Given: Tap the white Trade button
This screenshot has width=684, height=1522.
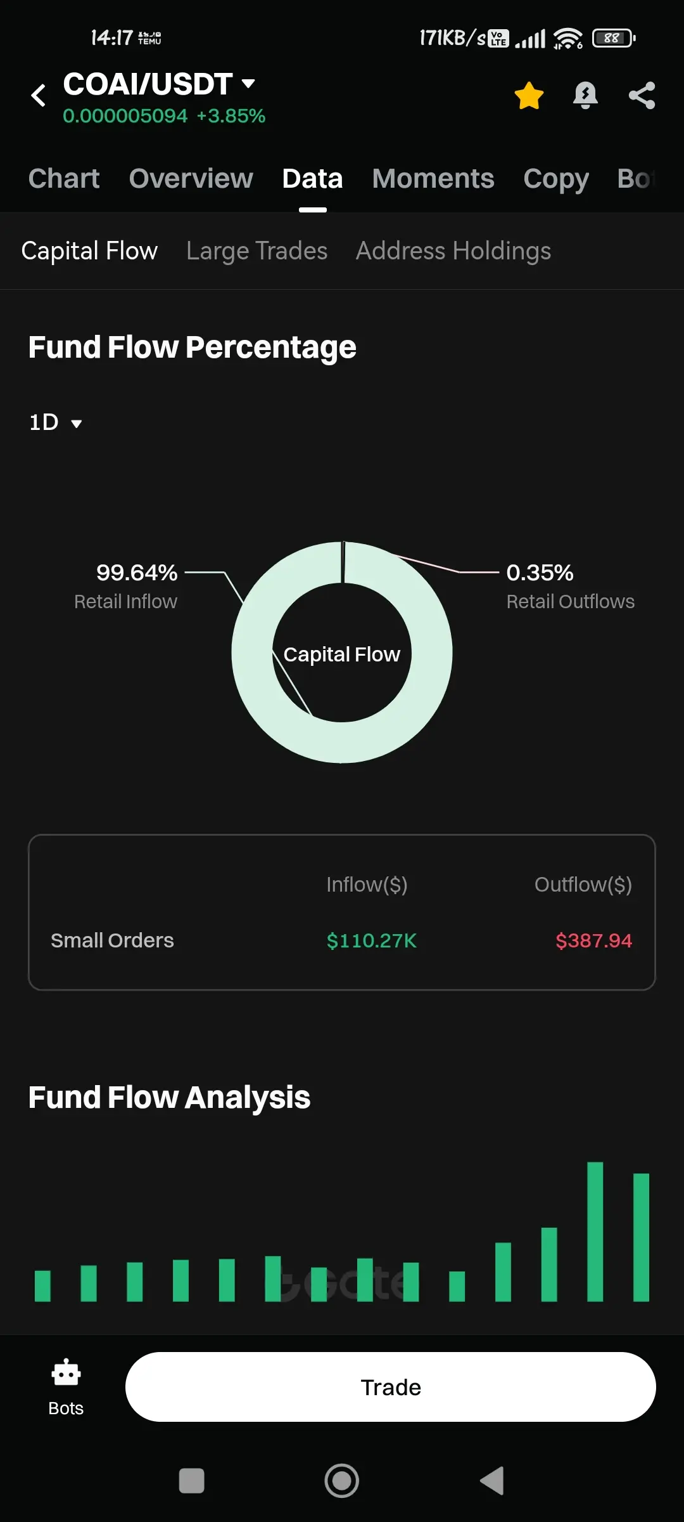Looking at the screenshot, I should click(x=391, y=1387).
